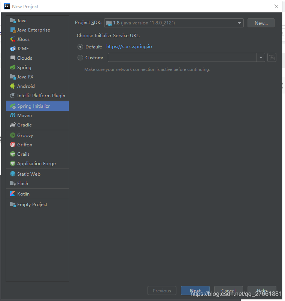Choose Spring Initializr list entry text

coord(33,106)
